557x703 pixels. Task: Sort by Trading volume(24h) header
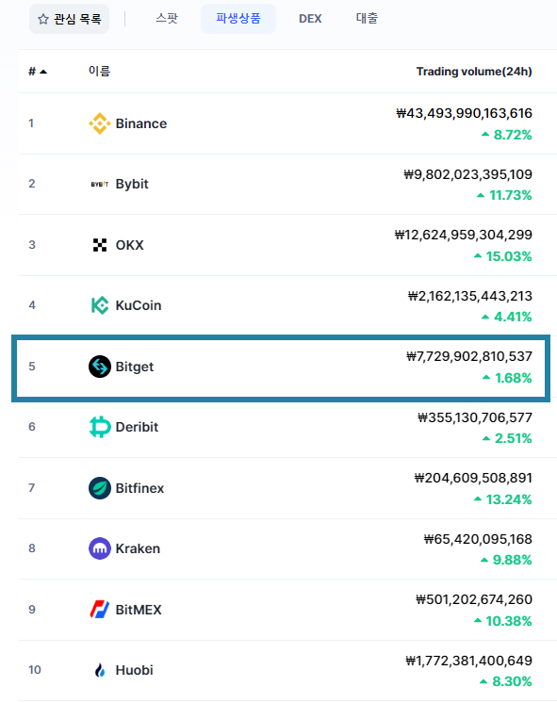coord(474,72)
